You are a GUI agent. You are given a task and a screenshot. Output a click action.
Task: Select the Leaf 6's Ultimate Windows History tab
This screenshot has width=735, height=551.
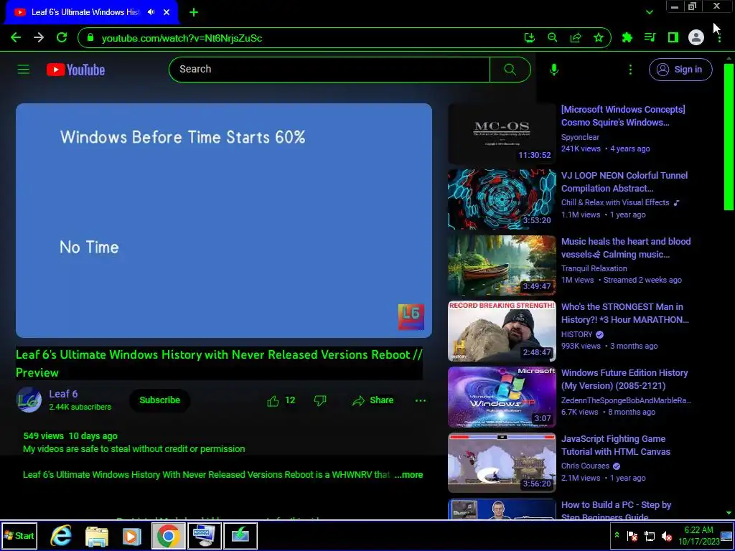click(x=85, y=12)
